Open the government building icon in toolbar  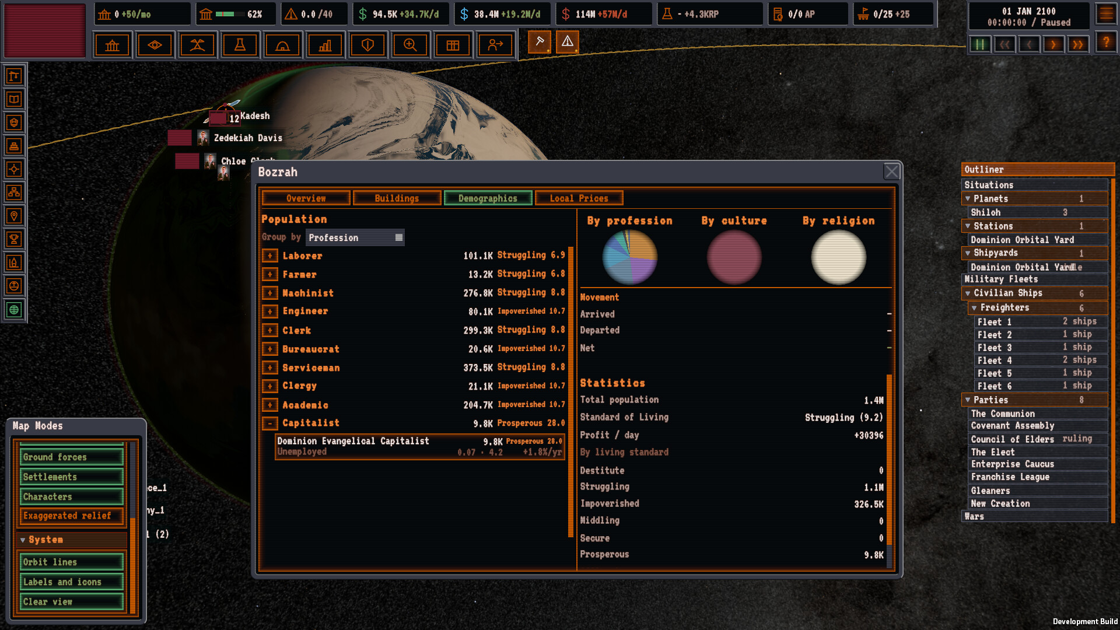112,45
